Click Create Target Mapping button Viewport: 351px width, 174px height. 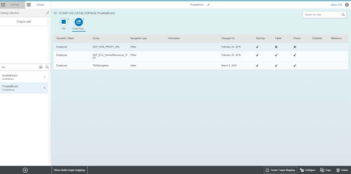(x=280, y=170)
